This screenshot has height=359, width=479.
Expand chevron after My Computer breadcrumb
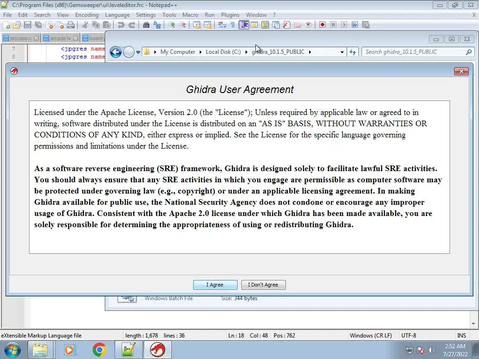pos(200,52)
